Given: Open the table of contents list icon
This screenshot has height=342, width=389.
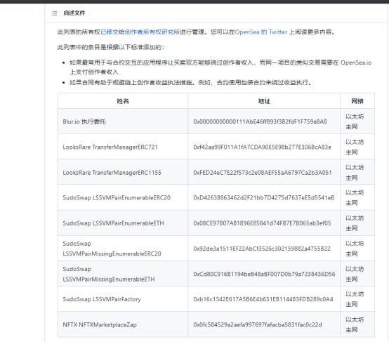Looking at the screenshot, I should [x=54, y=13].
